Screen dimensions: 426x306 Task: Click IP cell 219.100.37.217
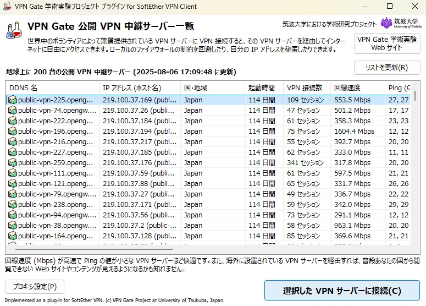point(140,141)
